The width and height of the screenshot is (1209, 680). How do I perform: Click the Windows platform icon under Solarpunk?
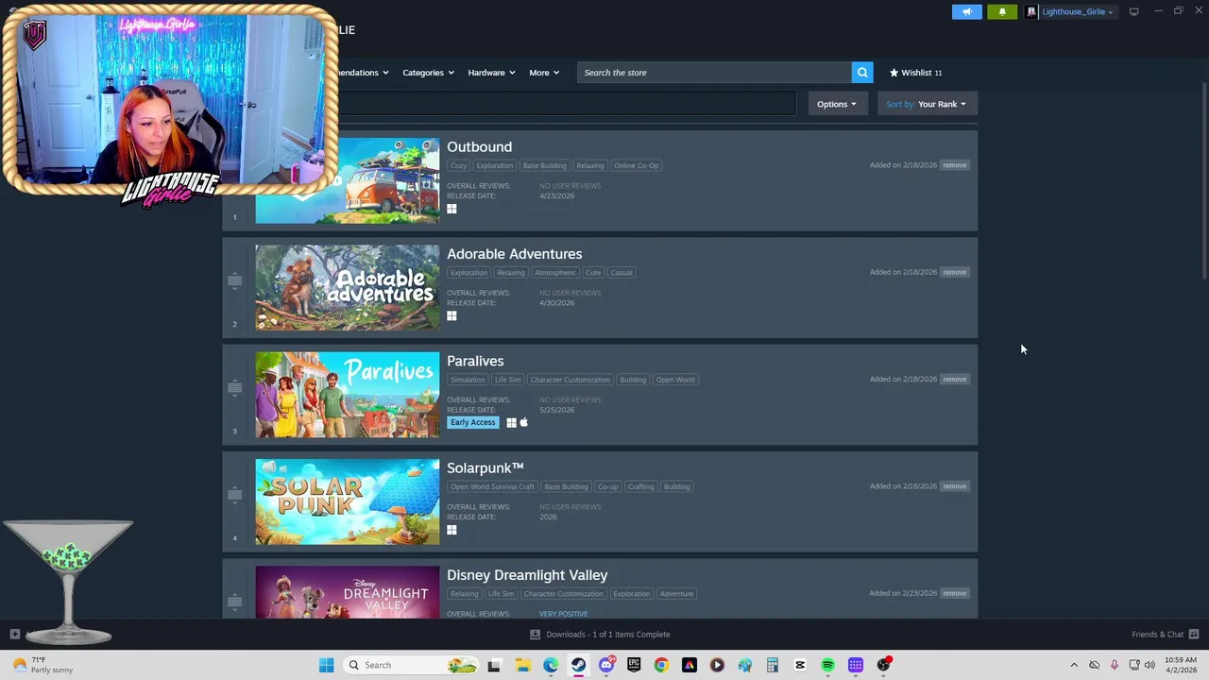(x=451, y=530)
